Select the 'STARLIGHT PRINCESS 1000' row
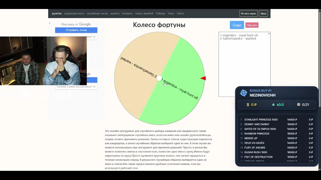This screenshot has height=180, width=321. [277, 120]
